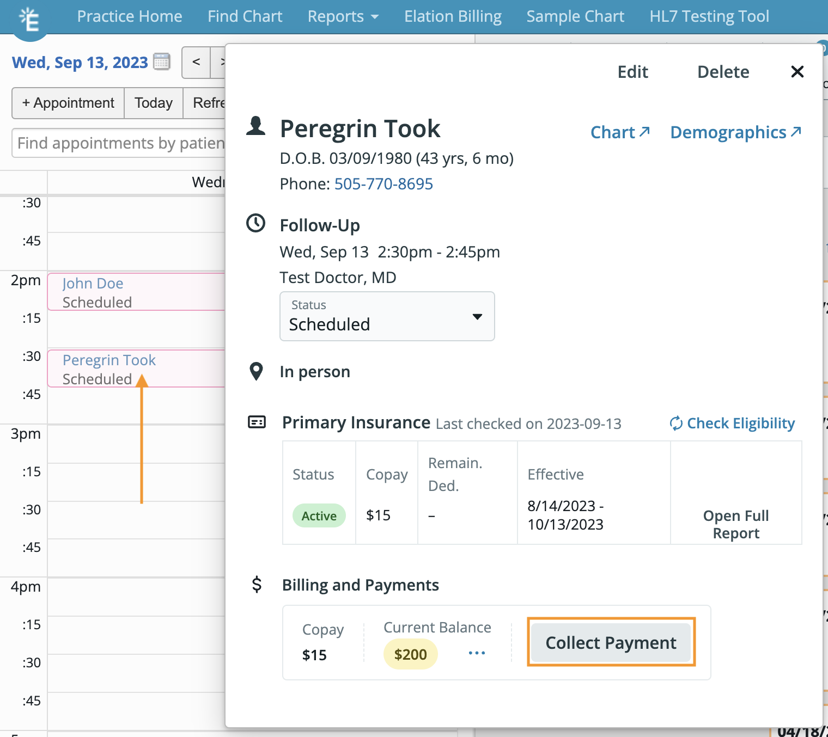Jump to Today on calendar
828x737 pixels.
pyautogui.click(x=154, y=103)
